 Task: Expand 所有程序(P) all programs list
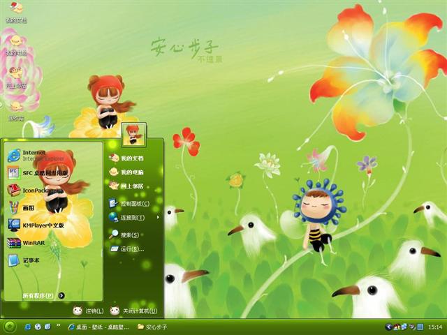[x=43, y=296]
